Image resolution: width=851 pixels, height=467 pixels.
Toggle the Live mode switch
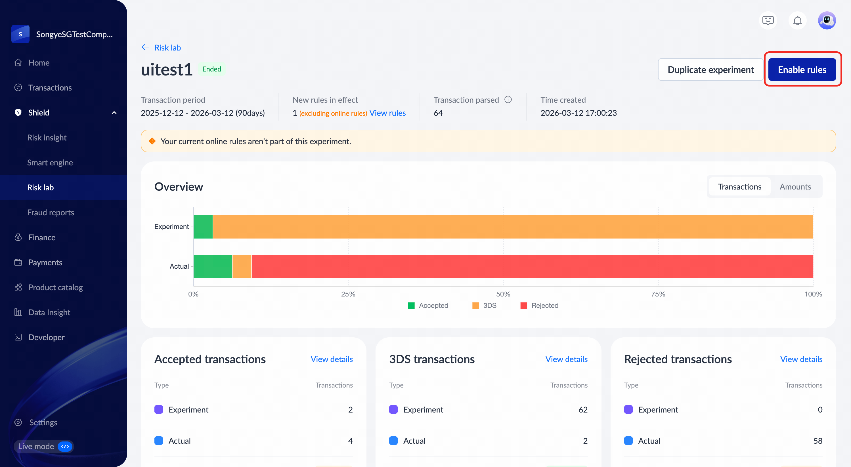pyautogui.click(x=65, y=446)
